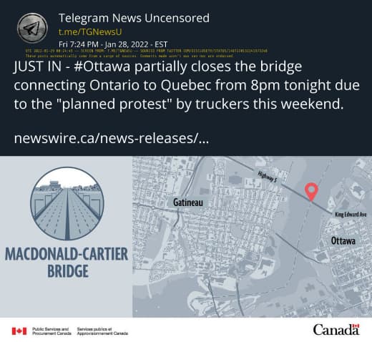Open the Telegram News Uncensored channel name
The image size is (372, 342).
134,18
